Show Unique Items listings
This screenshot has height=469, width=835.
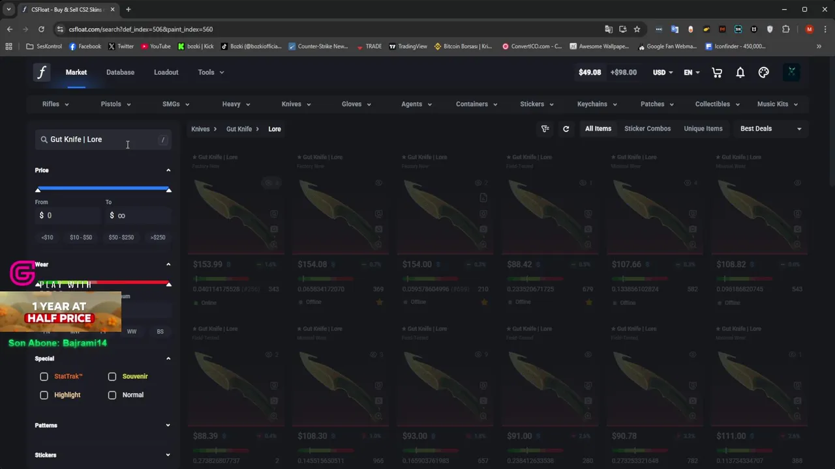tap(703, 129)
